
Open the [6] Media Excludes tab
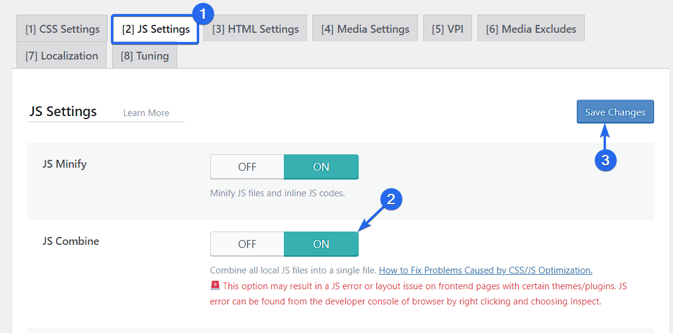[531, 29]
